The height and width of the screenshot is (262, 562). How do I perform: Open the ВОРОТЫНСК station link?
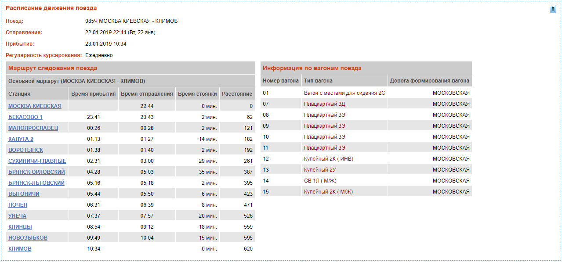[x=25, y=150]
